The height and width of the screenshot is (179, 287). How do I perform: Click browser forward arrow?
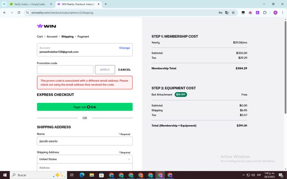coord(12,13)
